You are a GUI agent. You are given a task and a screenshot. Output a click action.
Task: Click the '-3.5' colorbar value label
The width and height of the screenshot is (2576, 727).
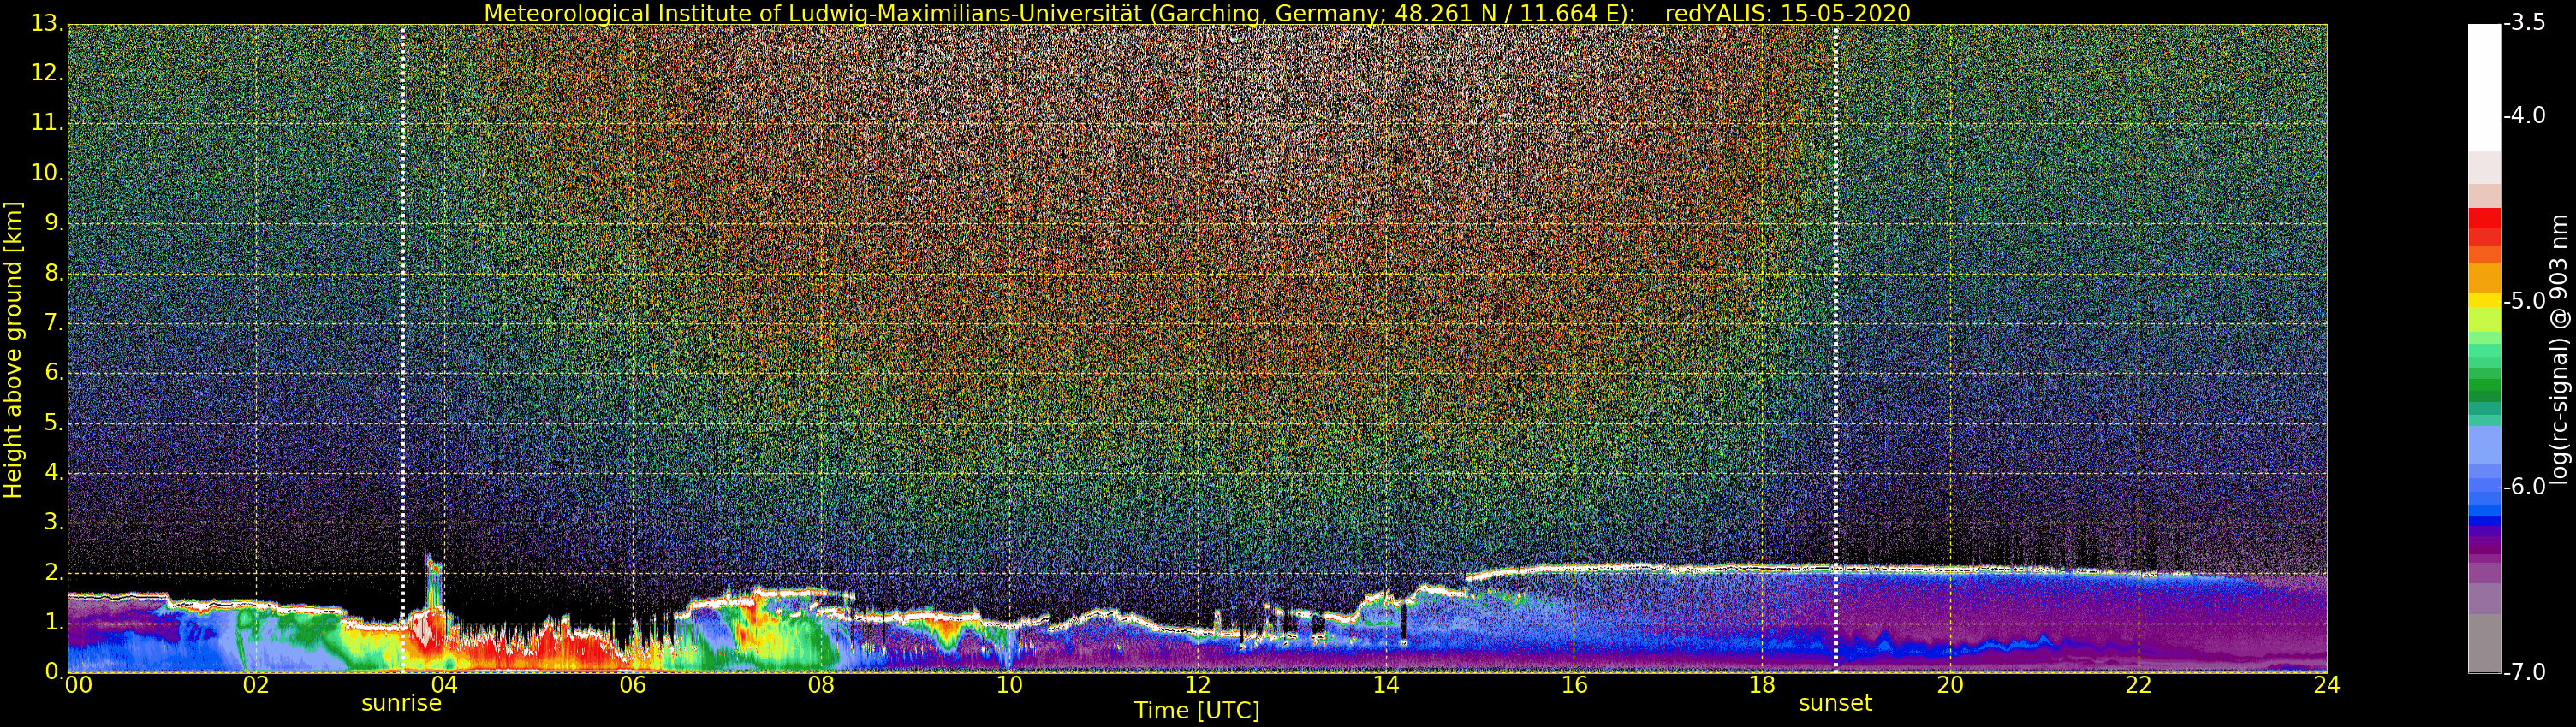click(x=2525, y=23)
